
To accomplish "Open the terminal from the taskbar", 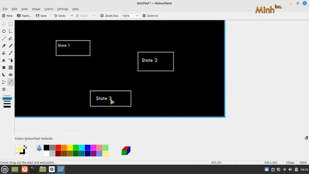I will [33, 169].
